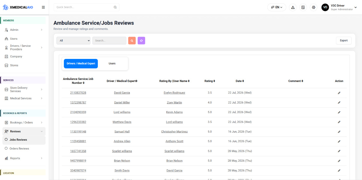Click the 16 Jun, 2026 date for Samuel Hall

point(240,131)
